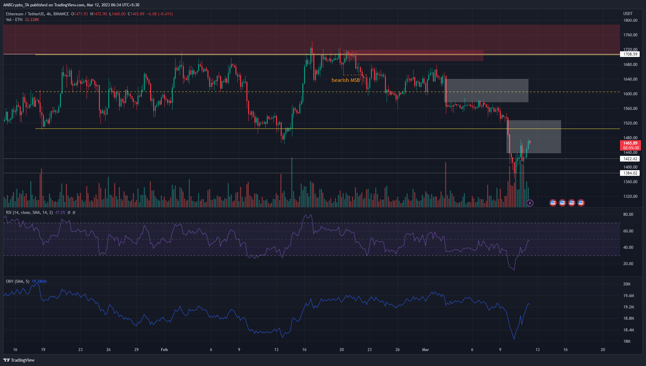Click the rightmost US flag event icon
Viewport: 646px width, 366px height.
point(581,202)
